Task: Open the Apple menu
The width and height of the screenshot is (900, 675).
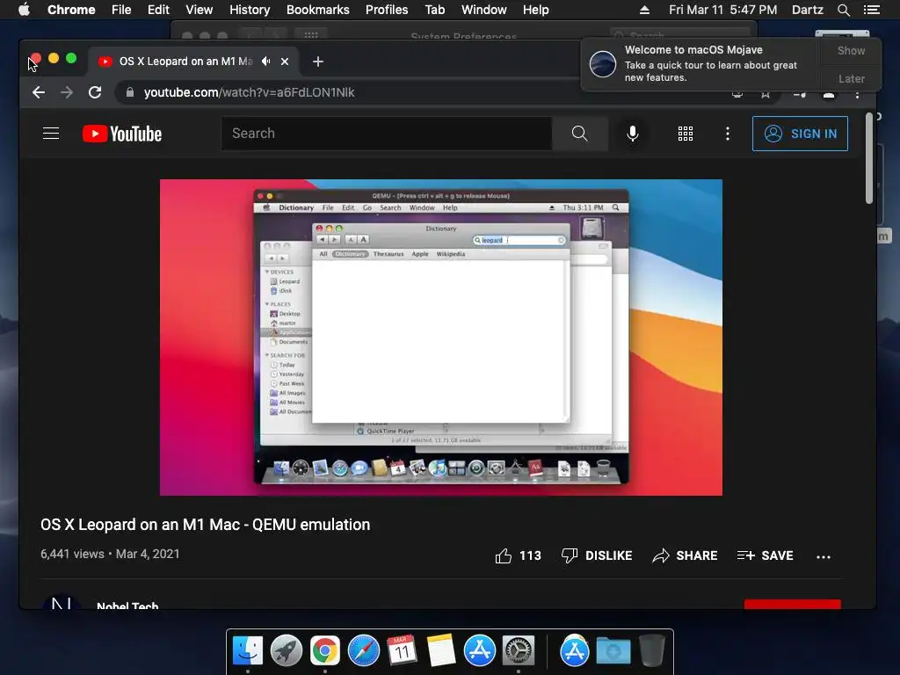Action: 24,10
